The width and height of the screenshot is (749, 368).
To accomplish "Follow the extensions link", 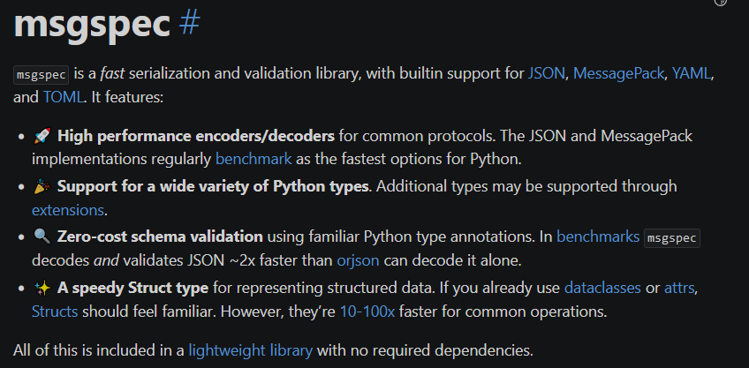I will coord(68,210).
